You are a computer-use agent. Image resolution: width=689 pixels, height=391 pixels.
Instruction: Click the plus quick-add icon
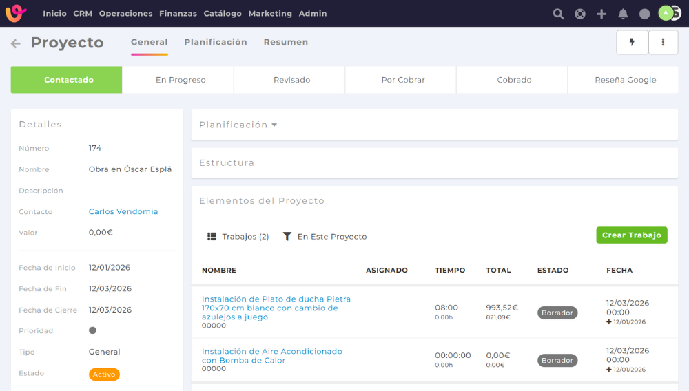coord(601,14)
